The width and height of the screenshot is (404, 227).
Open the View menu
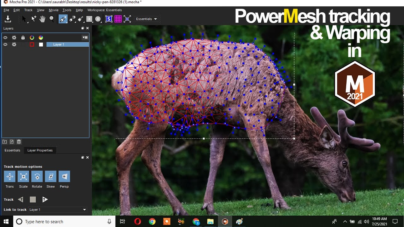[x=41, y=10]
